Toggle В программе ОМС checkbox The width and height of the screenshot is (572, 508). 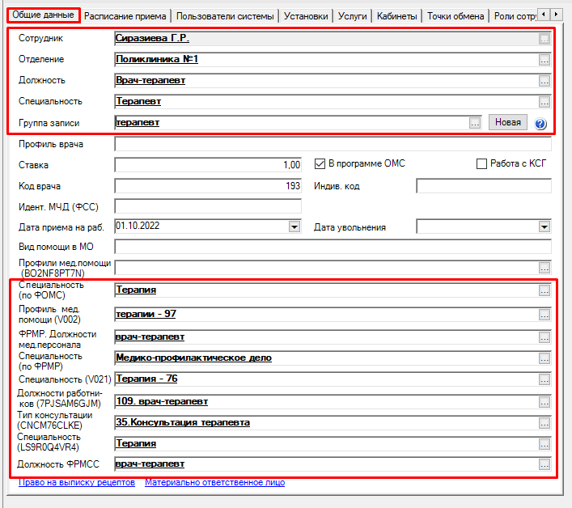point(320,163)
